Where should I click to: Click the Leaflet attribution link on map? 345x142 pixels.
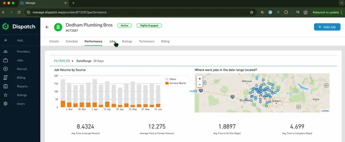pos(325,111)
